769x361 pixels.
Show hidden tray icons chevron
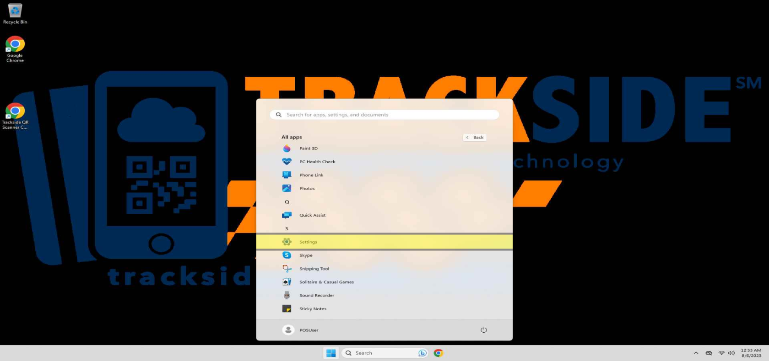[x=696, y=353]
